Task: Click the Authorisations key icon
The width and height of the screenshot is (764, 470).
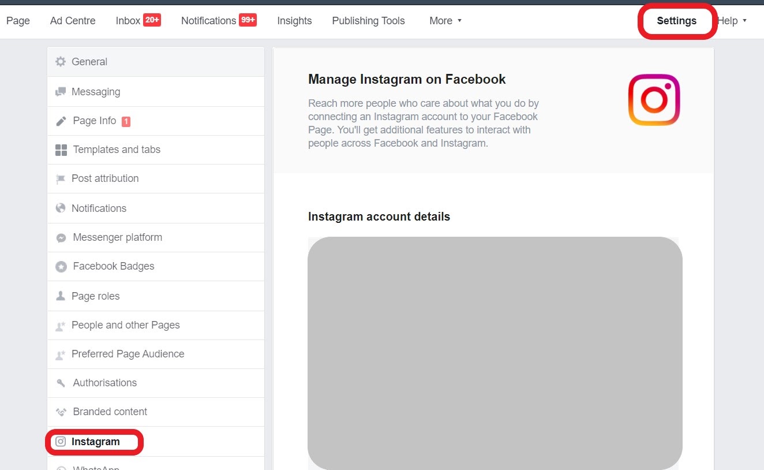Action: [x=61, y=383]
